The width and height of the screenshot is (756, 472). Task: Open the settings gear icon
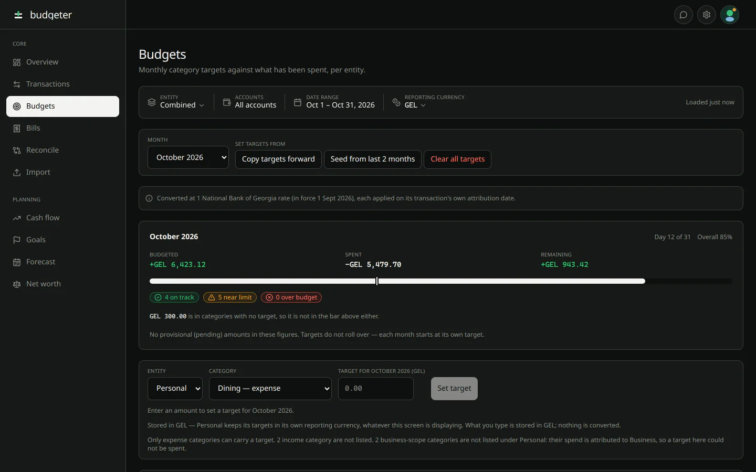(707, 15)
